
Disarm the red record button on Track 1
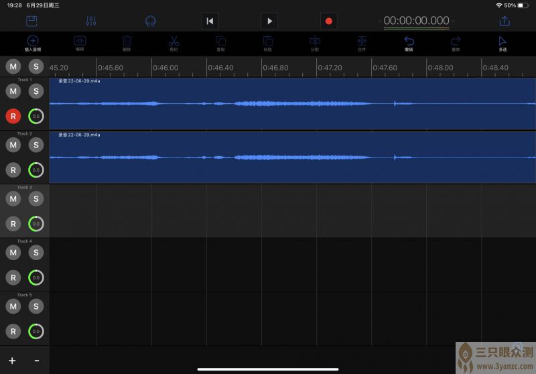point(13,116)
